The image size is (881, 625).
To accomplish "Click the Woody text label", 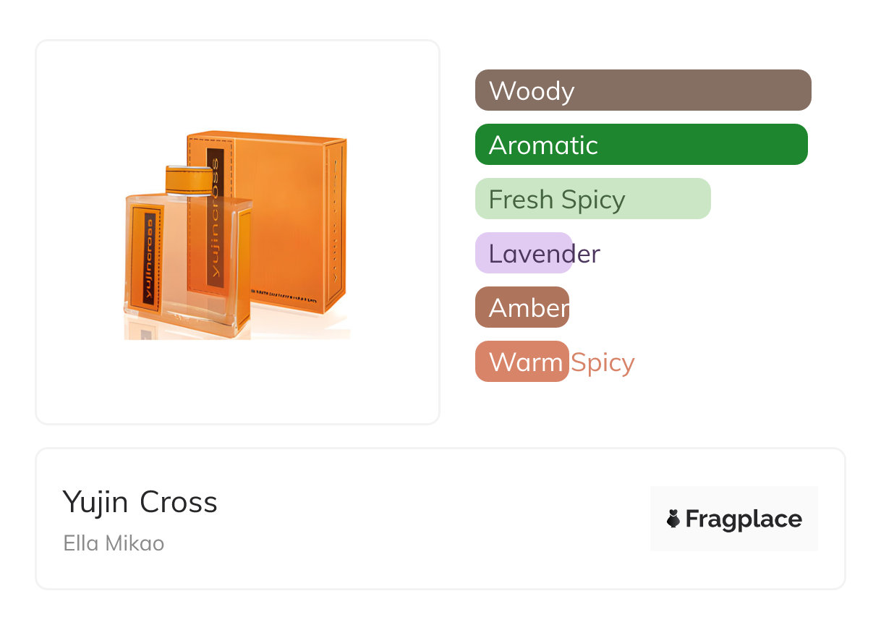I will (532, 91).
